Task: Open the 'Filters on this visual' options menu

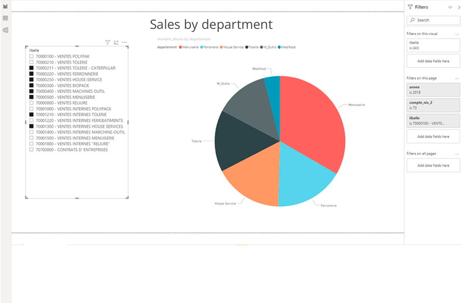Action: coord(457,34)
